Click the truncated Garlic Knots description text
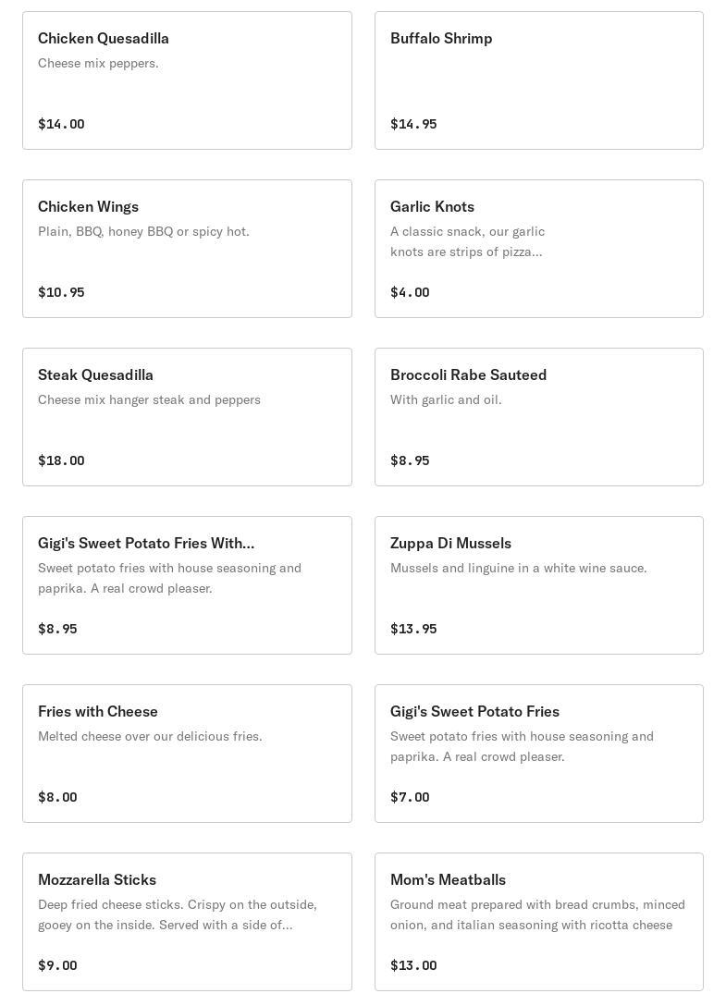 pyautogui.click(x=467, y=241)
